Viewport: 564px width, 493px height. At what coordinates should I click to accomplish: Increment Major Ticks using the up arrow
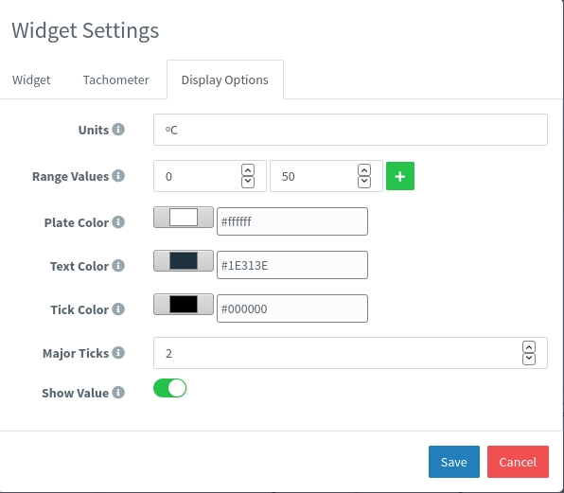pyautogui.click(x=529, y=347)
